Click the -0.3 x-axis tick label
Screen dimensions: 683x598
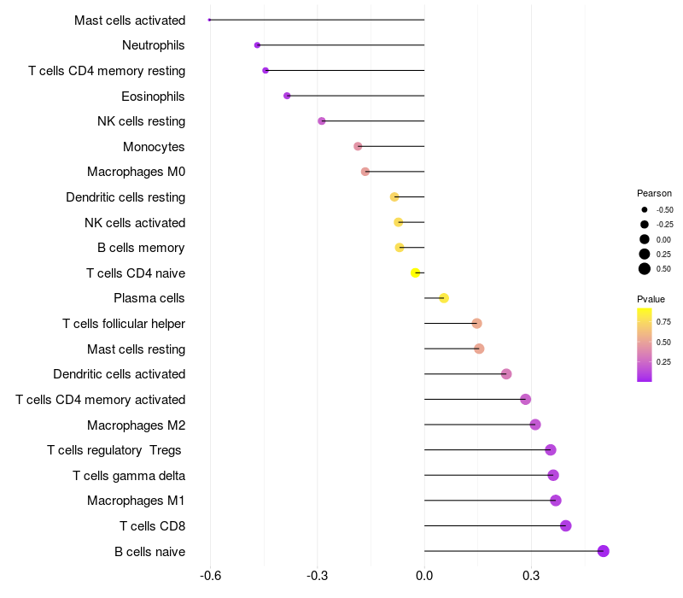(317, 576)
